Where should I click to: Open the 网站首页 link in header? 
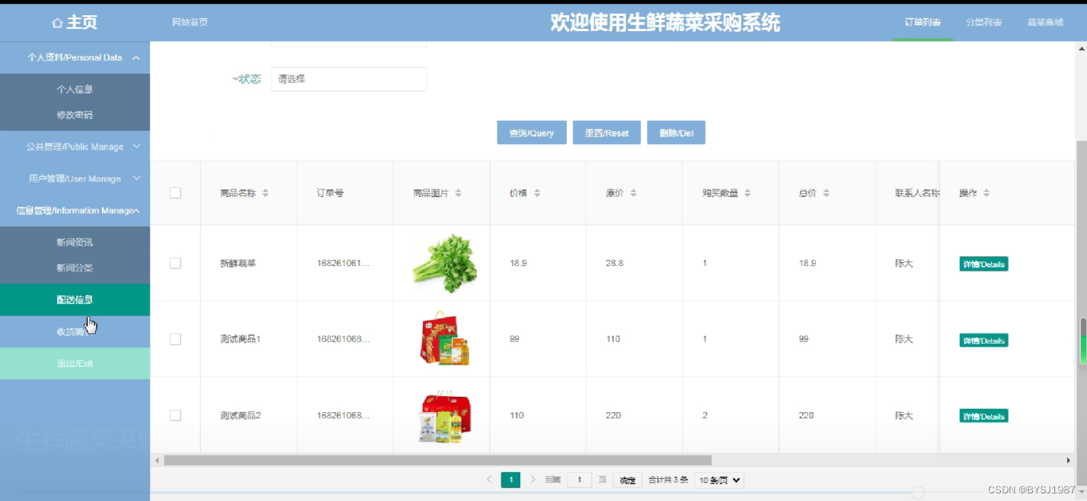tap(189, 22)
